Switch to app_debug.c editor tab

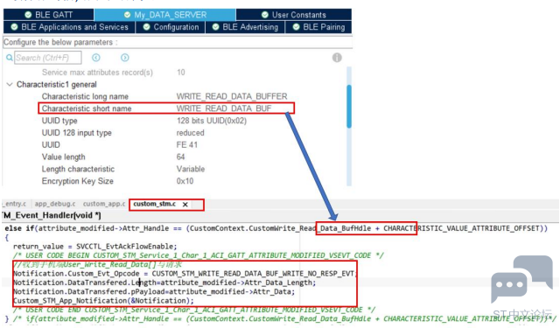(x=55, y=204)
